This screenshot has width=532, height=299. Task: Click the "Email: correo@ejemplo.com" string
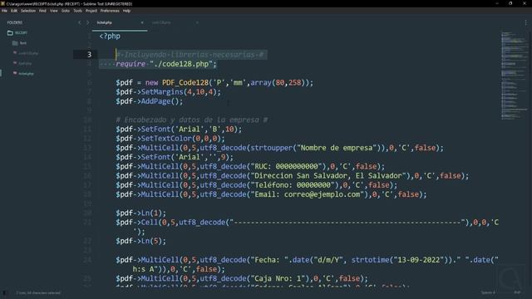307,194
